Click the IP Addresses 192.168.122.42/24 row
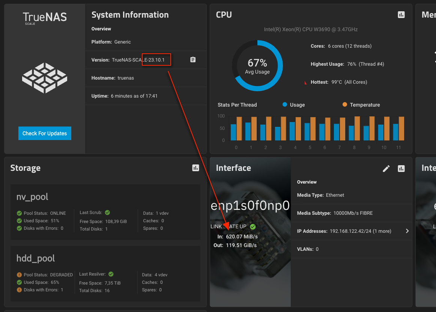 click(x=351, y=231)
